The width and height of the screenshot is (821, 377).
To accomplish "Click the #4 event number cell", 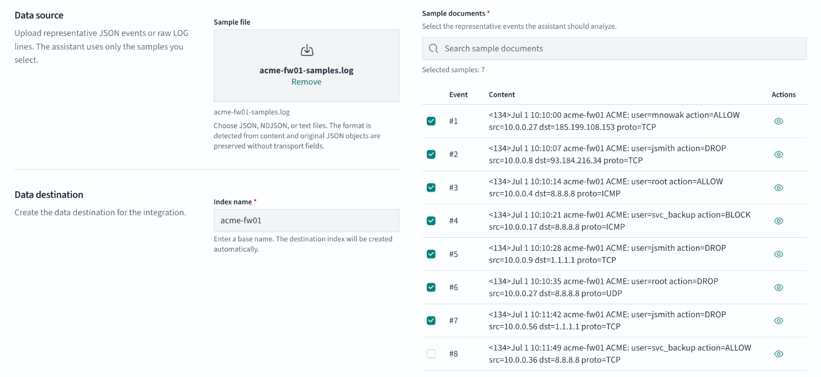I will pyautogui.click(x=453, y=221).
